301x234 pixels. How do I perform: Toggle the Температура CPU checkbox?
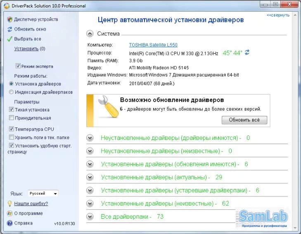(x=11, y=129)
